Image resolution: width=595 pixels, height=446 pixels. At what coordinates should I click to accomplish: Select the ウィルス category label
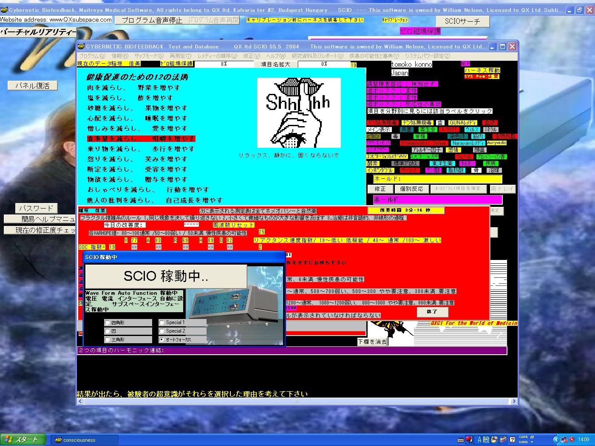click(x=472, y=130)
